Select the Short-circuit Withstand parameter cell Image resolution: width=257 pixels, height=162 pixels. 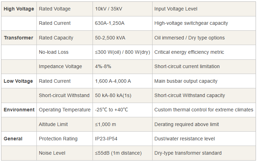tap(63, 95)
